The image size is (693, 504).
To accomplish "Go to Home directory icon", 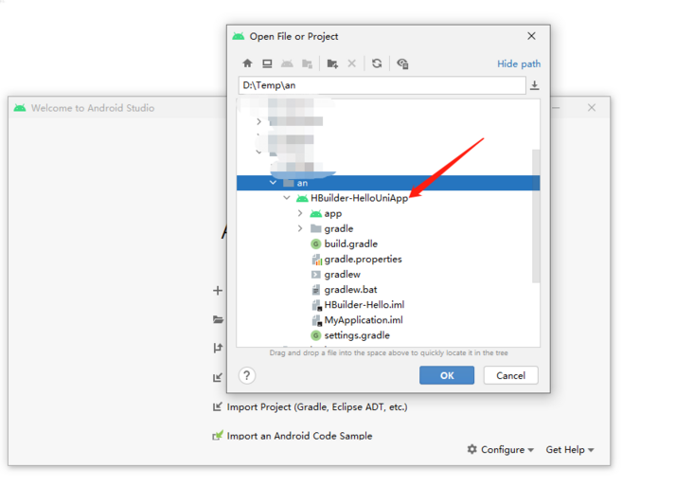I will [x=247, y=63].
